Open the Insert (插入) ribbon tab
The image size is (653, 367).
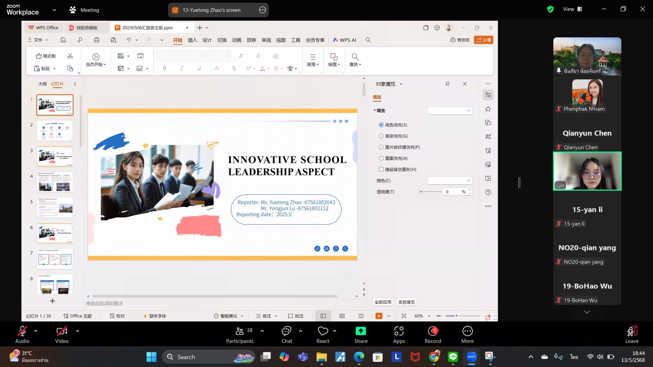pyautogui.click(x=192, y=40)
